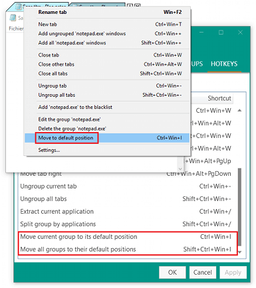Select 'Ungroup current tab' hotkey row
This screenshot has width=256, height=288.
[126, 186]
